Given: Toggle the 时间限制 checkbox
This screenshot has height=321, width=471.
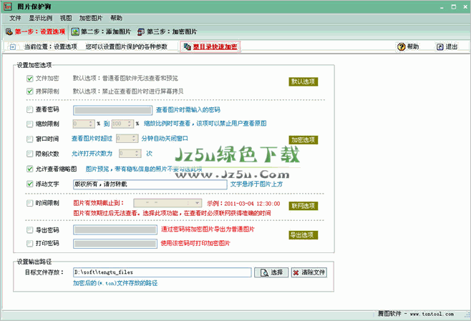Looking at the screenshot, I should pyautogui.click(x=29, y=204).
